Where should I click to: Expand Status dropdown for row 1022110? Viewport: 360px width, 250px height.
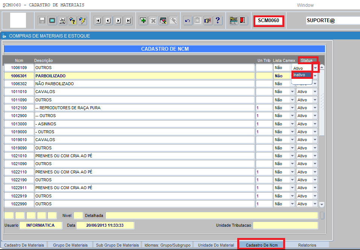click(315, 172)
